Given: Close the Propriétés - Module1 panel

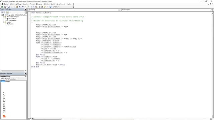Looking at the screenshot, I should tap(25, 73).
